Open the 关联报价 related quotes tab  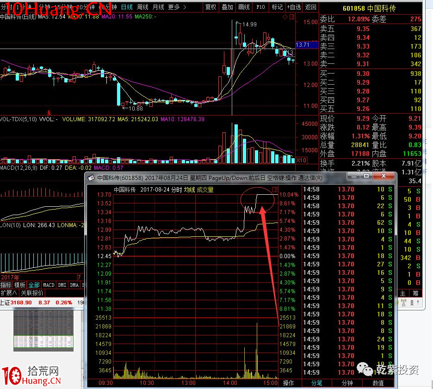click(32, 293)
